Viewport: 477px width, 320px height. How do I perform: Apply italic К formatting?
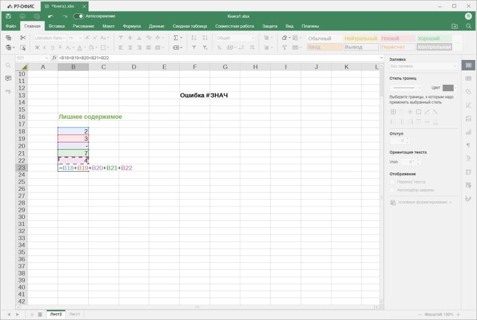coord(44,47)
